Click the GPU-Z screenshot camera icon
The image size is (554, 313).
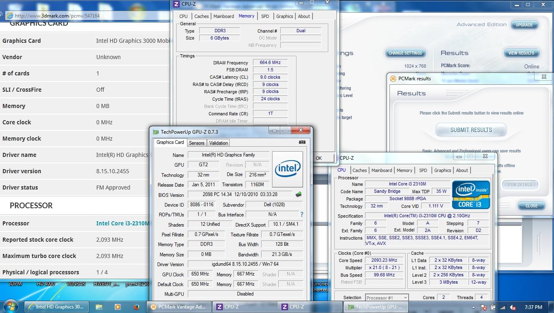click(302, 142)
